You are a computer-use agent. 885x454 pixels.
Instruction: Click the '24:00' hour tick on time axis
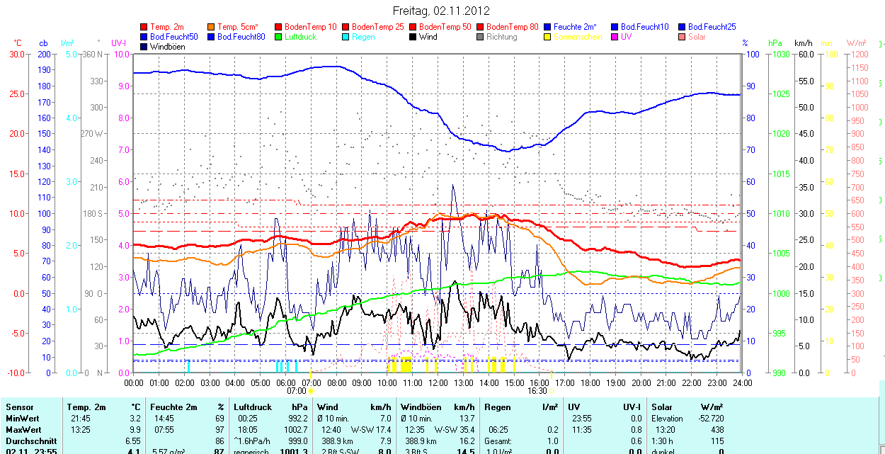point(742,382)
